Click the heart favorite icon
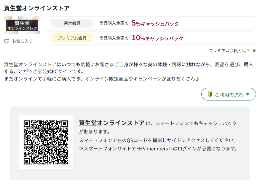262x188 pixels. 7,41
